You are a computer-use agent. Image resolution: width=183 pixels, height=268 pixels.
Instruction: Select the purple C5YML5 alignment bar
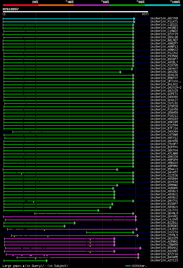click(74, 235)
